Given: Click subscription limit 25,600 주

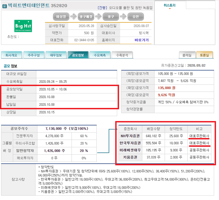Looking at the screenshot, I should coord(176,136).
